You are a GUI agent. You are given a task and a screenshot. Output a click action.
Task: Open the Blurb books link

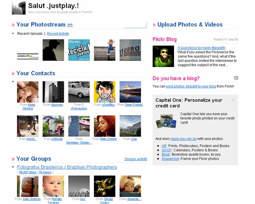pos(166,154)
